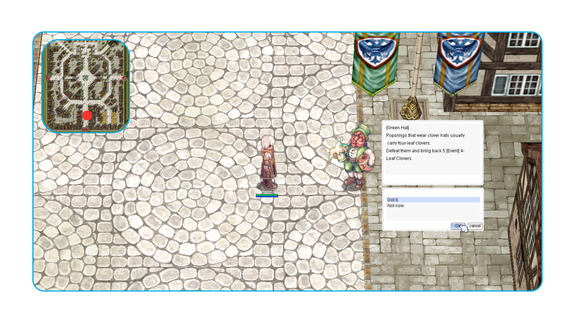Click the west gate red dot on minimap
Image resolution: width=575 pixels, height=323 pixels.
(x=48, y=78)
